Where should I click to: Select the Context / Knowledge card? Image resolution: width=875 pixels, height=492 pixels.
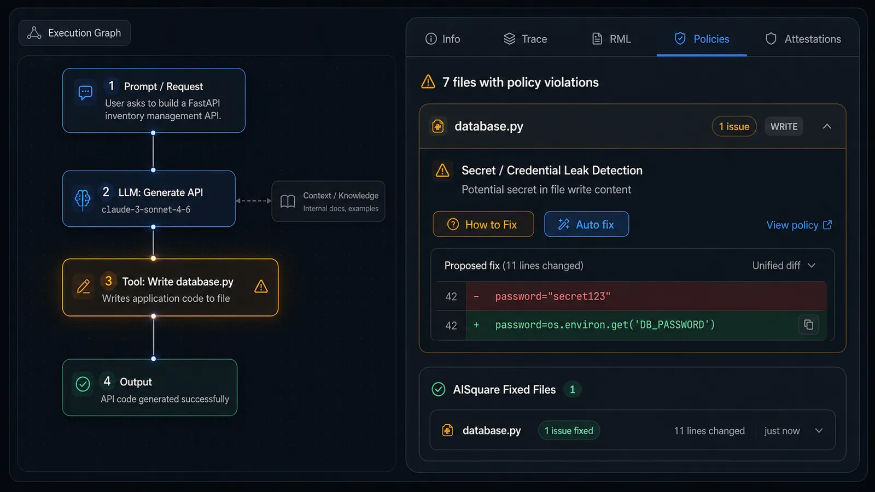pyautogui.click(x=329, y=201)
